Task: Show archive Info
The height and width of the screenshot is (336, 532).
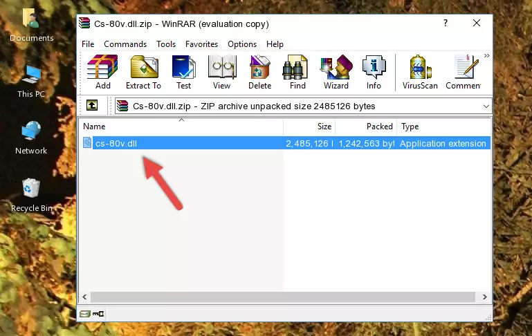Action: coord(374,72)
